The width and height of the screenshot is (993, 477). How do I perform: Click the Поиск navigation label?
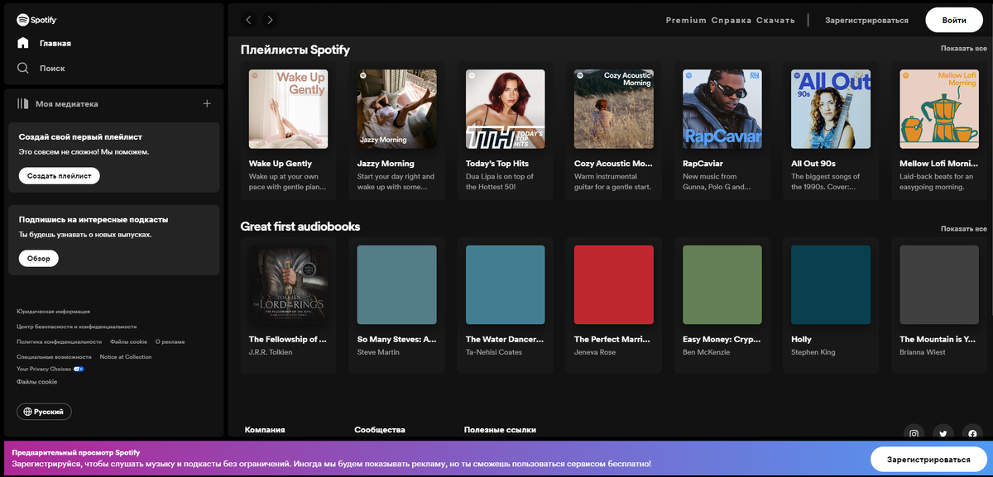pos(52,68)
